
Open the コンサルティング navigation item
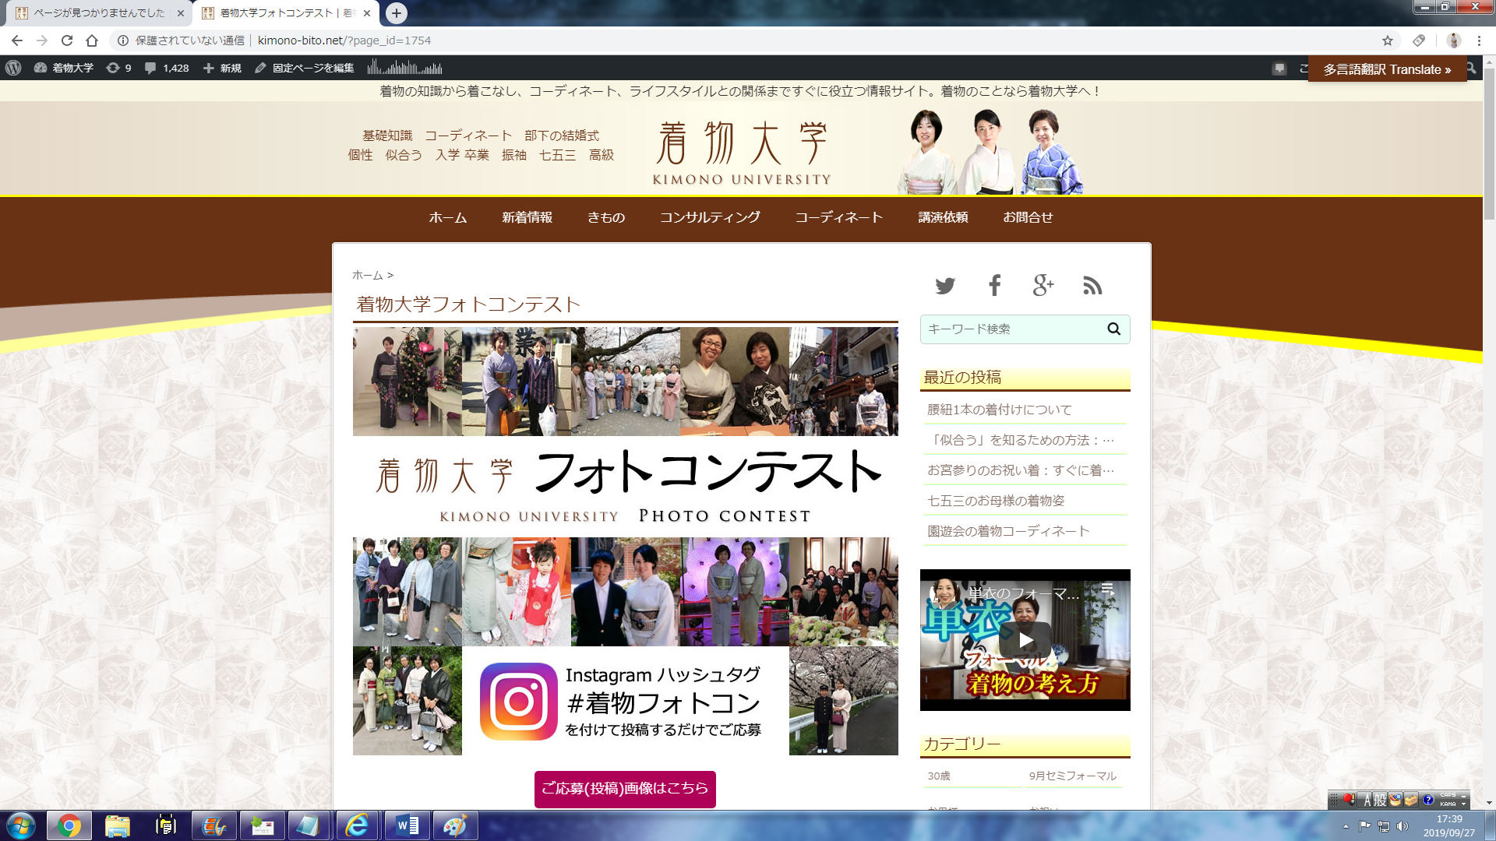tap(710, 217)
